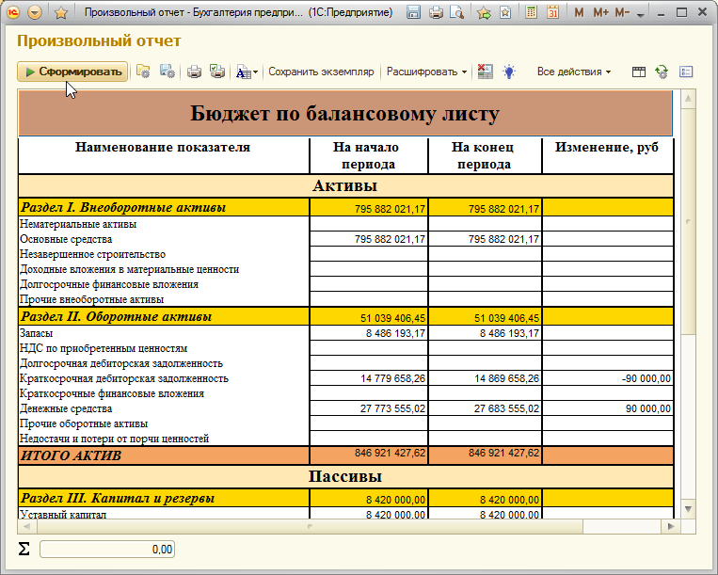This screenshot has width=718, height=575.
Task: Click the Сформировать button
Action: click(72, 72)
